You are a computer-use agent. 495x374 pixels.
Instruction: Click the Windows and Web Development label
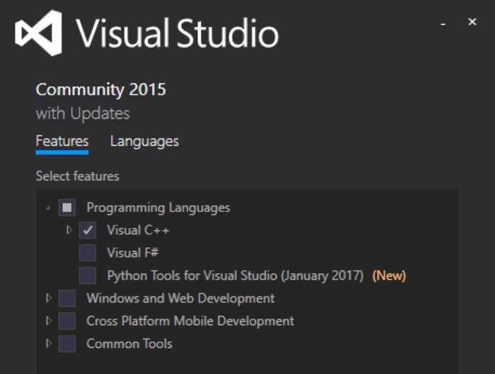click(180, 298)
